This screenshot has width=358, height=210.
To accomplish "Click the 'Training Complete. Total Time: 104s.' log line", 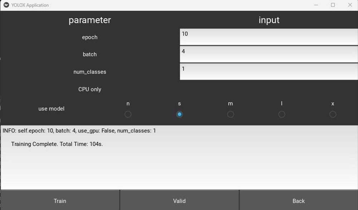I will [x=57, y=144].
